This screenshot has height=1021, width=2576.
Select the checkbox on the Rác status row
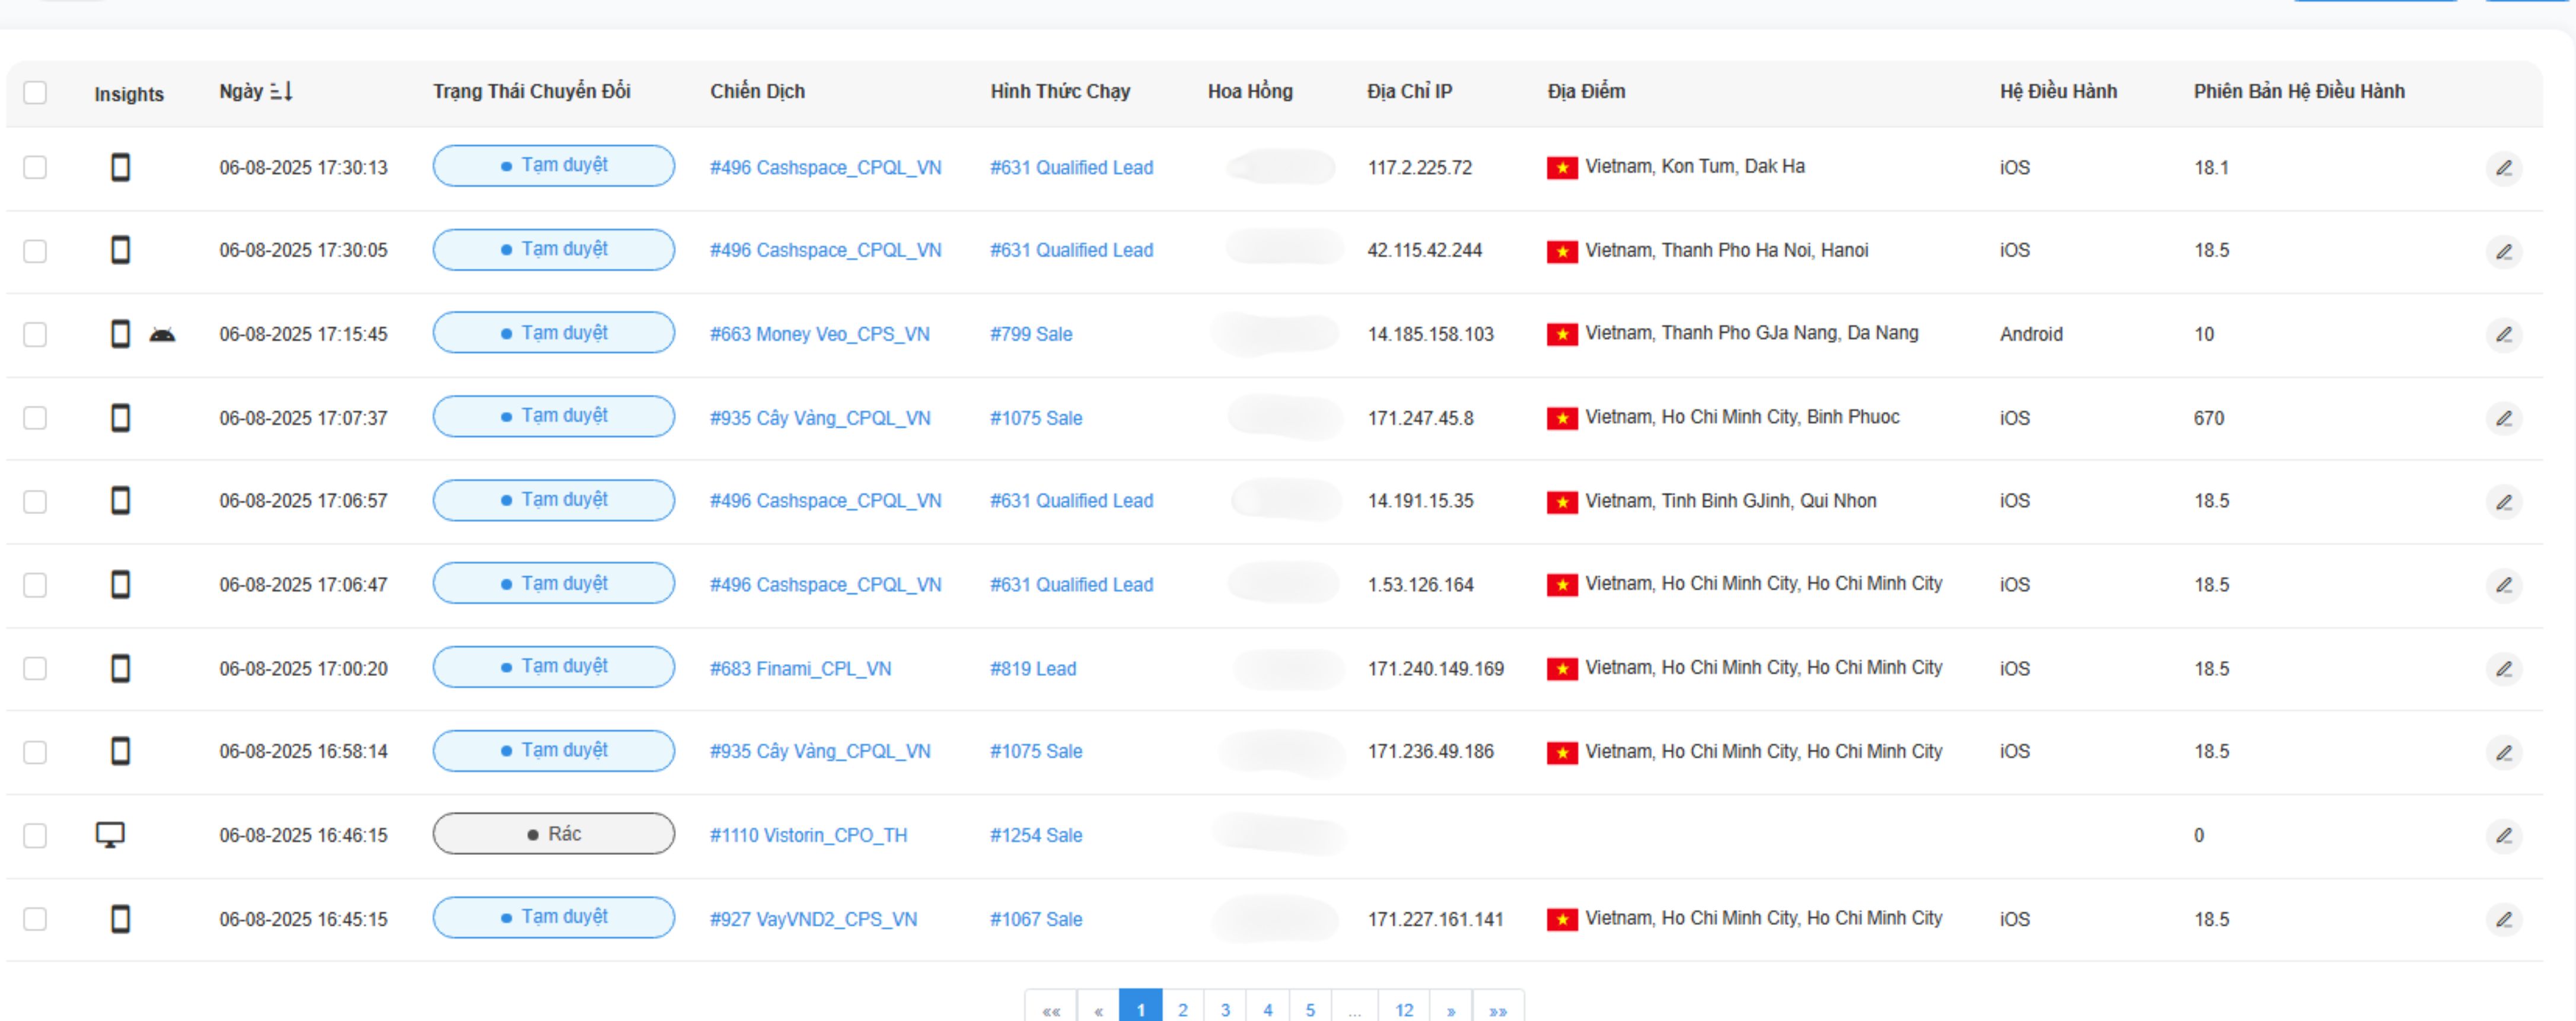click(x=35, y=835)
